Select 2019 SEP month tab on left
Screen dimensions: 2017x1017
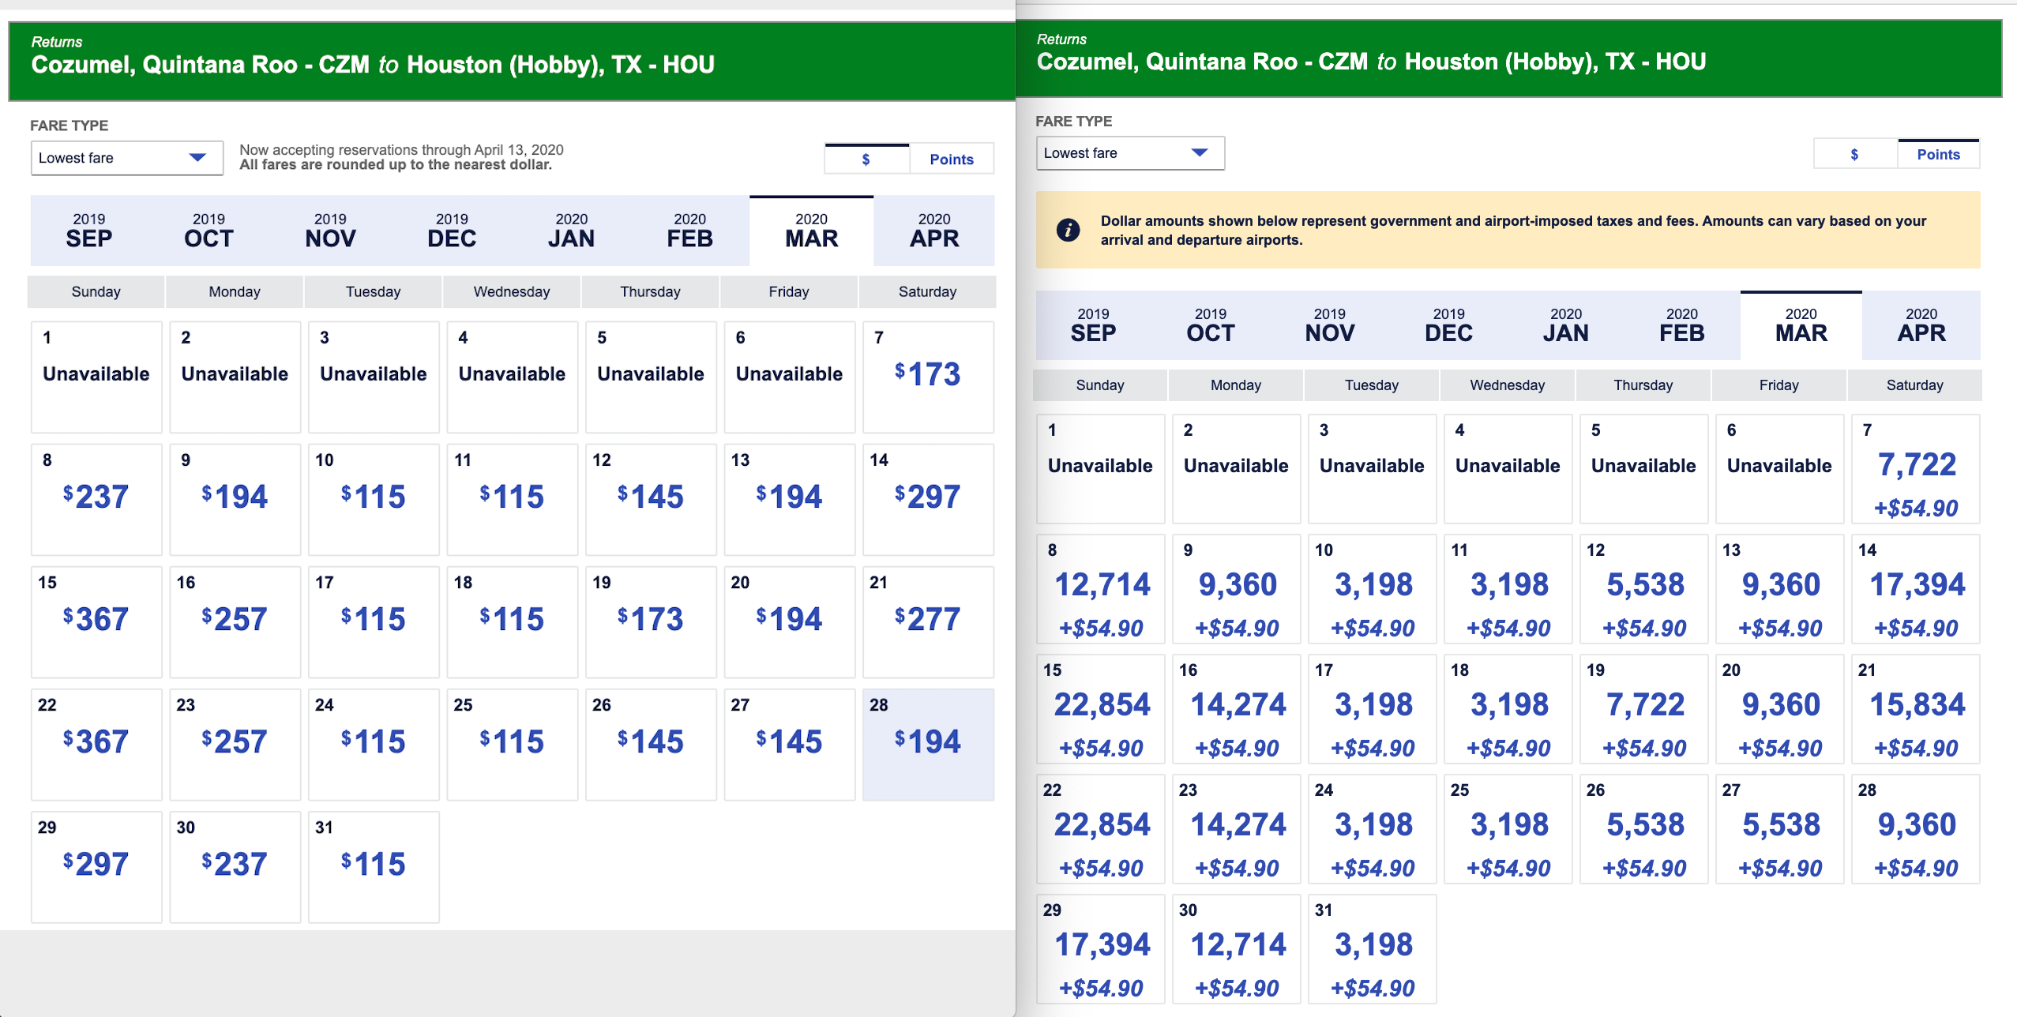[88, 231]
